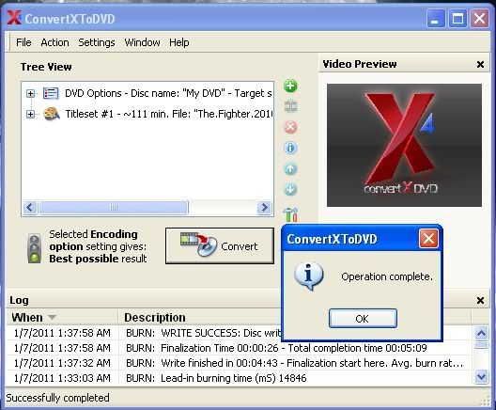The image size is (496, 410).
Task: Open the File menu
Action: 23,42
